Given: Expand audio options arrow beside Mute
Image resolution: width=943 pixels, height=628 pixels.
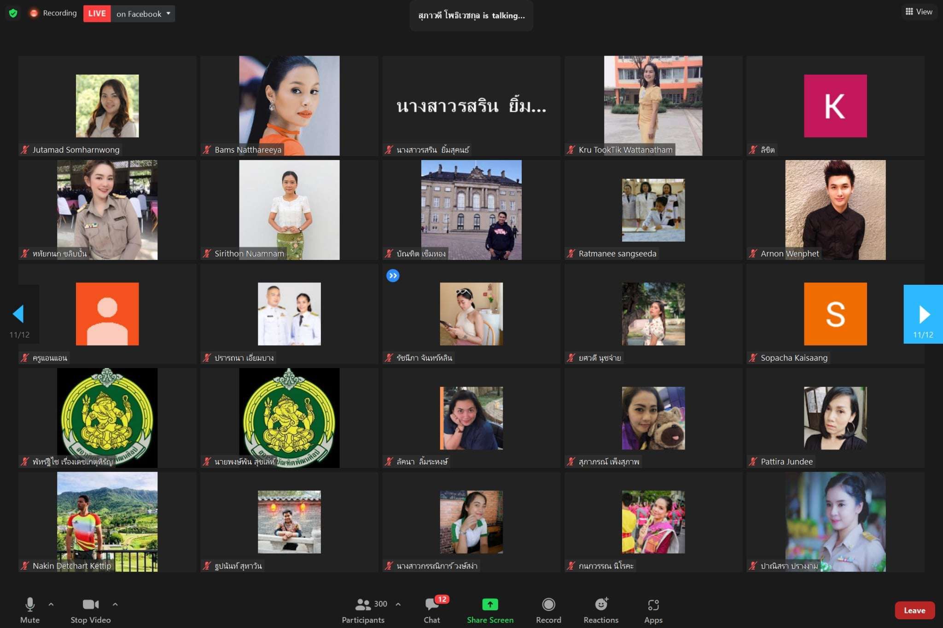Looking at the screenshot, I should pyautogui.click(x=51, y=605).
